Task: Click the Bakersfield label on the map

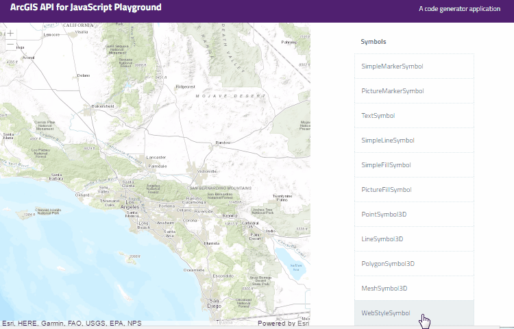Action: tap(103, 106)
